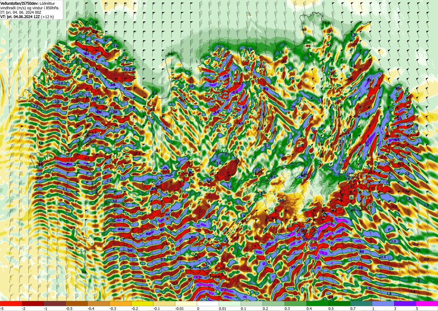This screenshot has height=311, width=438.
Task: Select the legend scale label '5'
Action: point(417,309)
